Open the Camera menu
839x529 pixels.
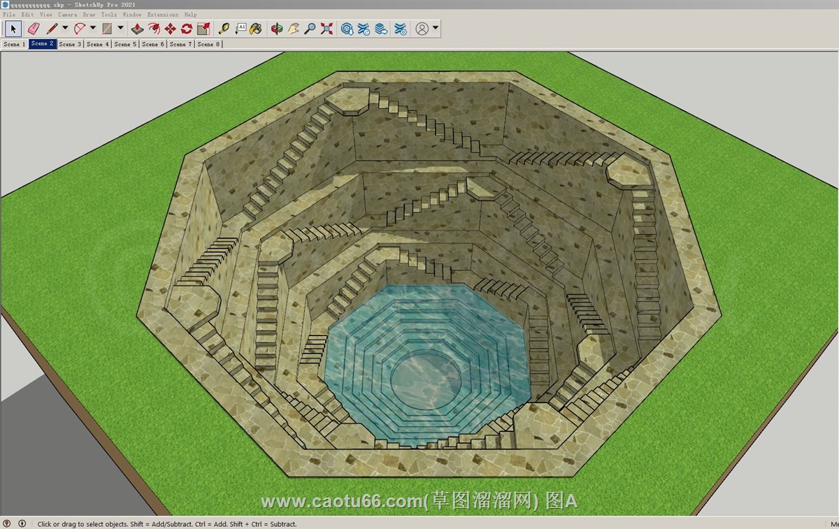point(67,14)
